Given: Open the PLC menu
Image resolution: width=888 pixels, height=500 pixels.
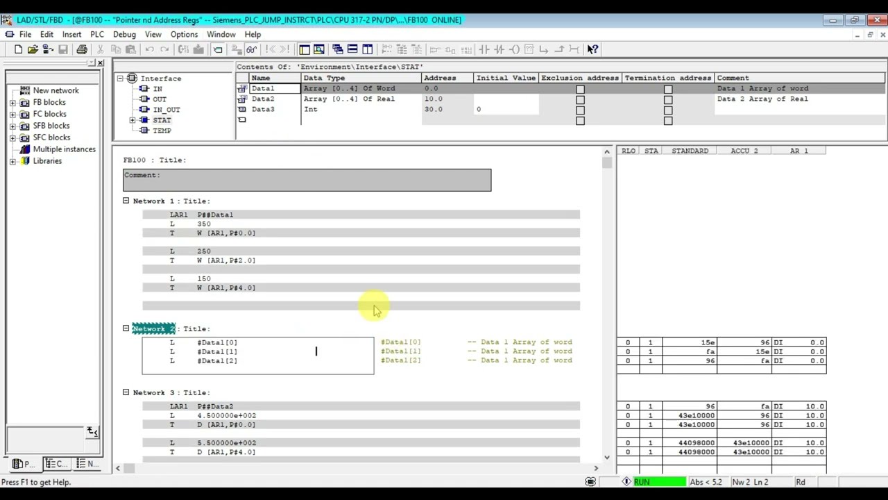Looking at the screenshot, I should (97, 34).
